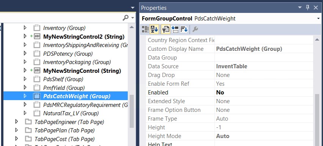Click the Height Mode value Auto
The width and height of the screenshot is (323, 146).
pyautogui.click(x=223, y=136)
